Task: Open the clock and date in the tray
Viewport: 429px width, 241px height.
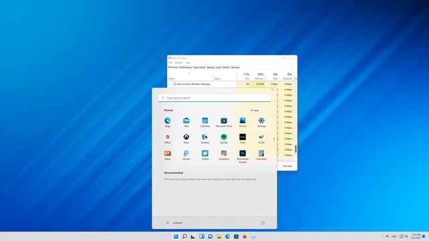Action: [416, 236]
